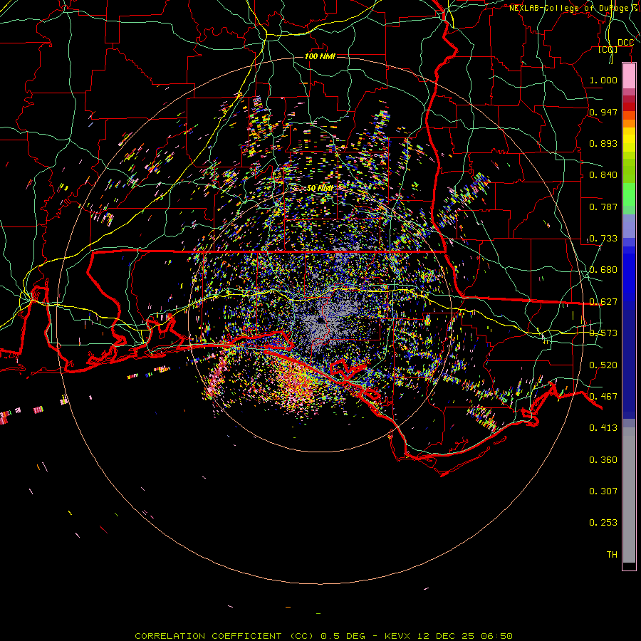Click the 50 NMI range ring label
This screenshot has width=641, height=641.
coord(320,189)
